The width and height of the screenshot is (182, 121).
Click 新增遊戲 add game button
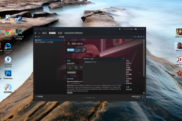tap(39, 96)
